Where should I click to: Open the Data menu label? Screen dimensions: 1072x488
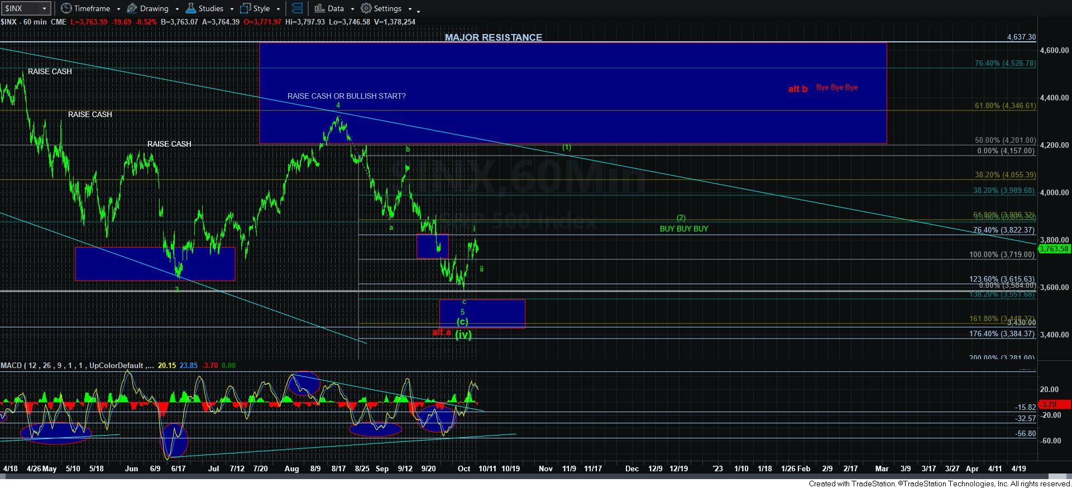point(336,8)
